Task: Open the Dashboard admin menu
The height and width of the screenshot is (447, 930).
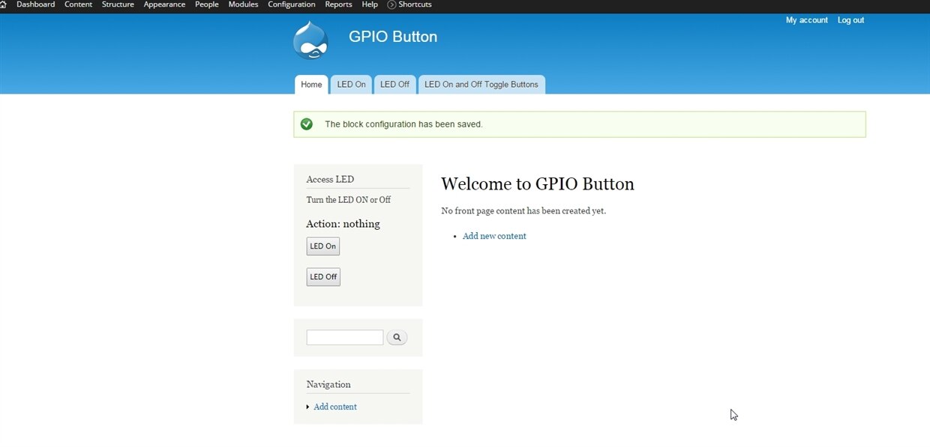Action: click(x=35, y=4)
